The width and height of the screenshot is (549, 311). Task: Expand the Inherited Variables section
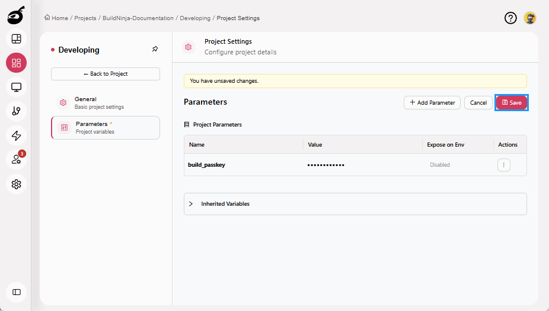coord(191,204)
